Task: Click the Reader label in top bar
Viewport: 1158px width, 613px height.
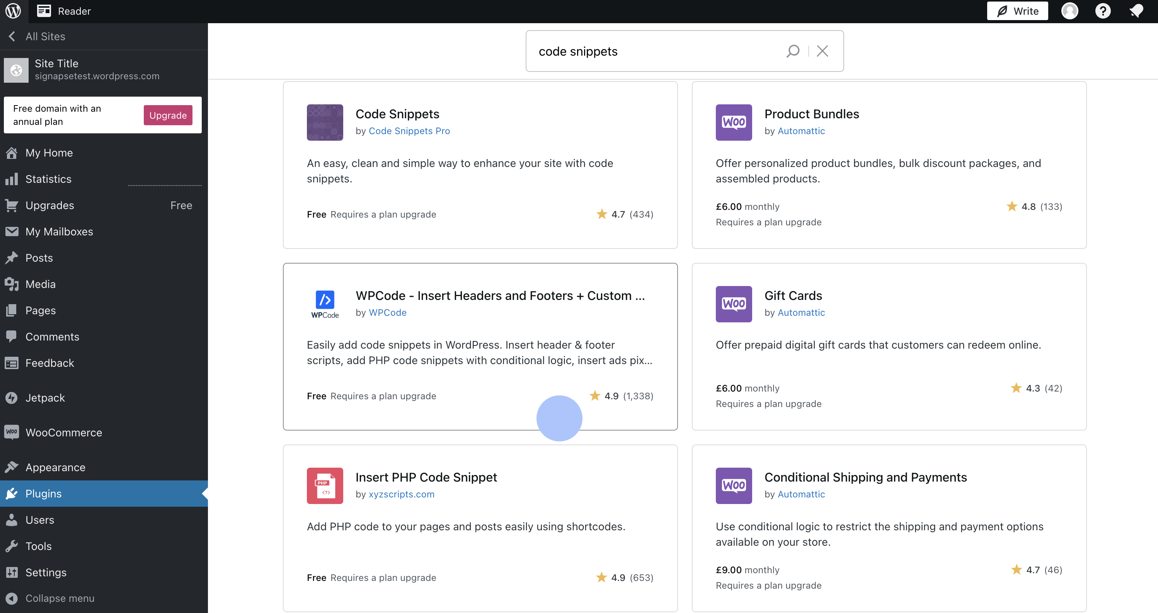Action: pos(74,11)
